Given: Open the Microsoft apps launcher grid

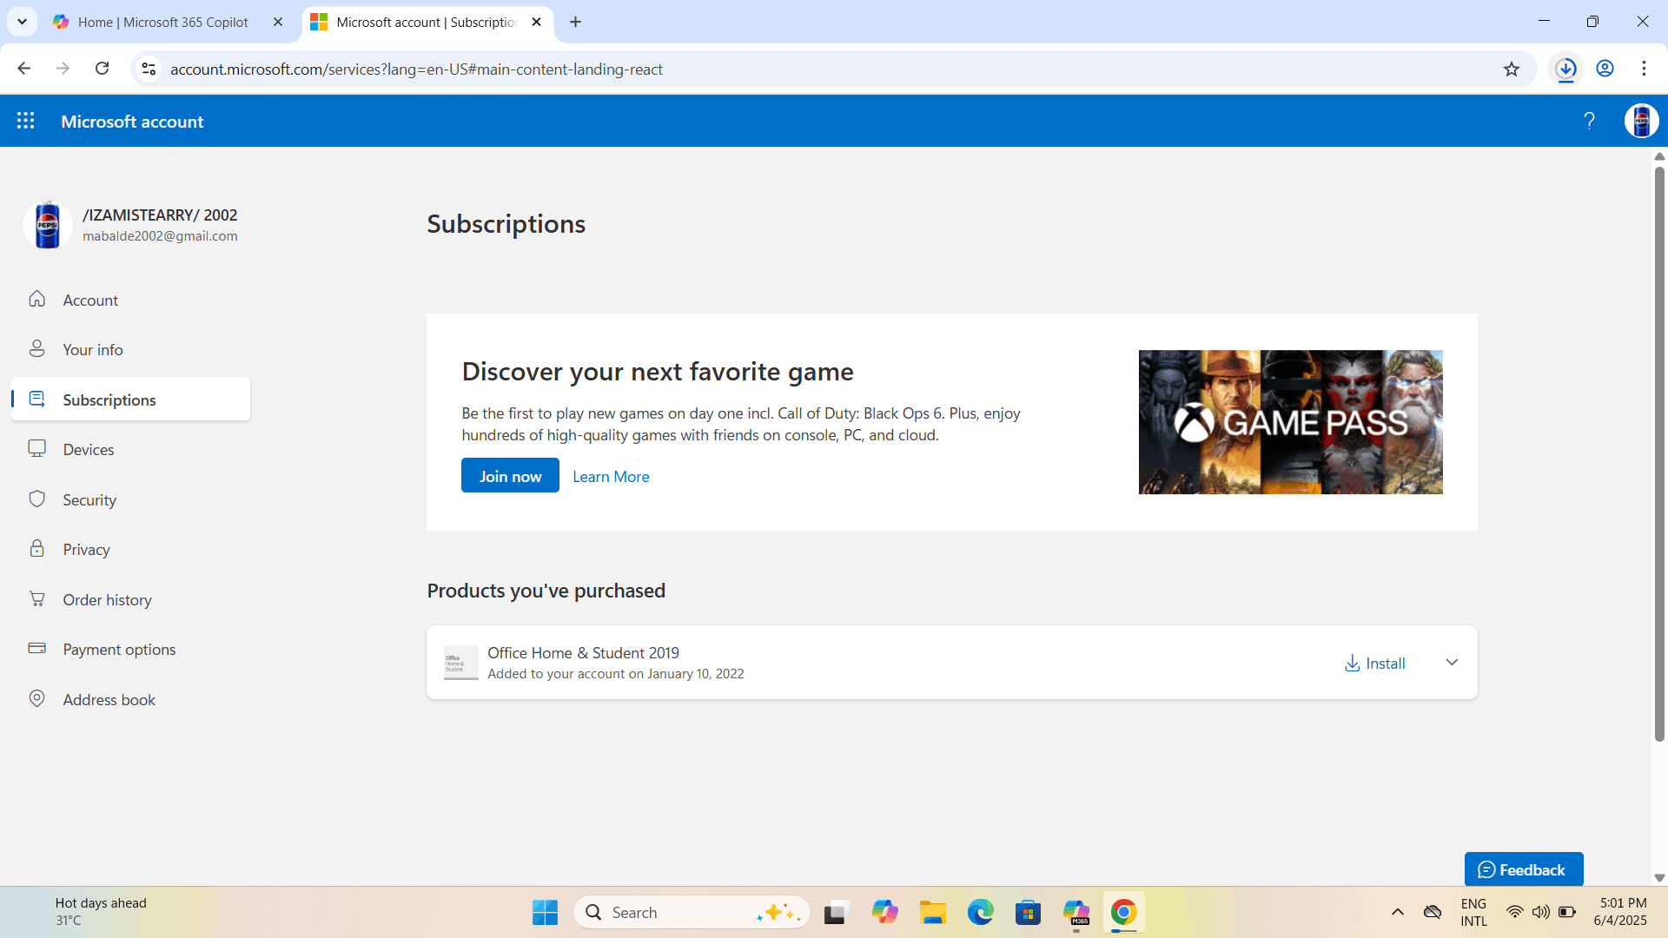Looking at the screenshot, I should [26, 121].
